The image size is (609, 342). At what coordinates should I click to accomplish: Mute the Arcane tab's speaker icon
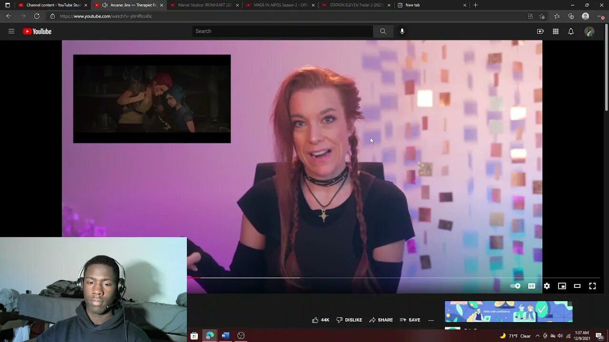coord(105,5)
